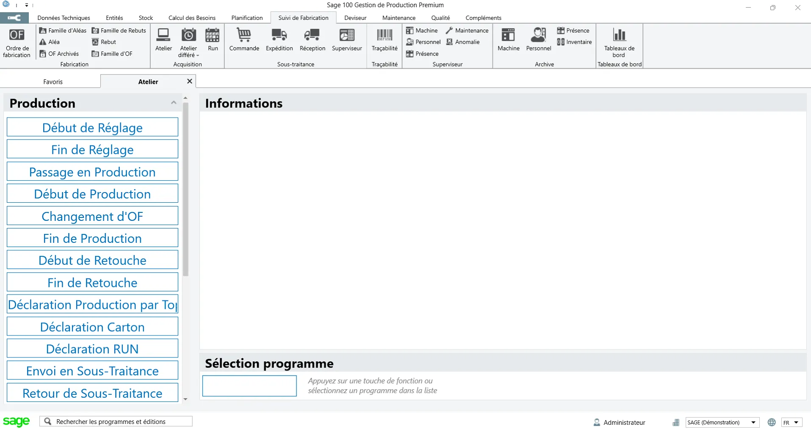The image size is (811, 429).
Task: Open Archive Machine icon
Action: click(509, 39)
